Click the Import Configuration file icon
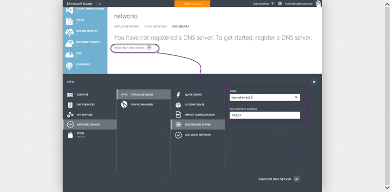This screenshot has width=390, height=192. coord(178,115)
